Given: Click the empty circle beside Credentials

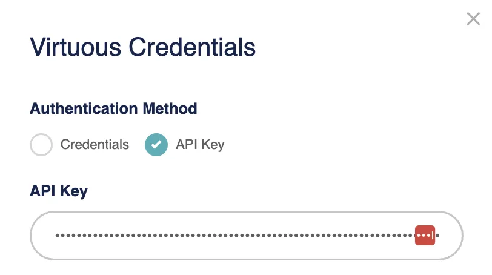Looking at the screenshot, I should pos(41,145).
